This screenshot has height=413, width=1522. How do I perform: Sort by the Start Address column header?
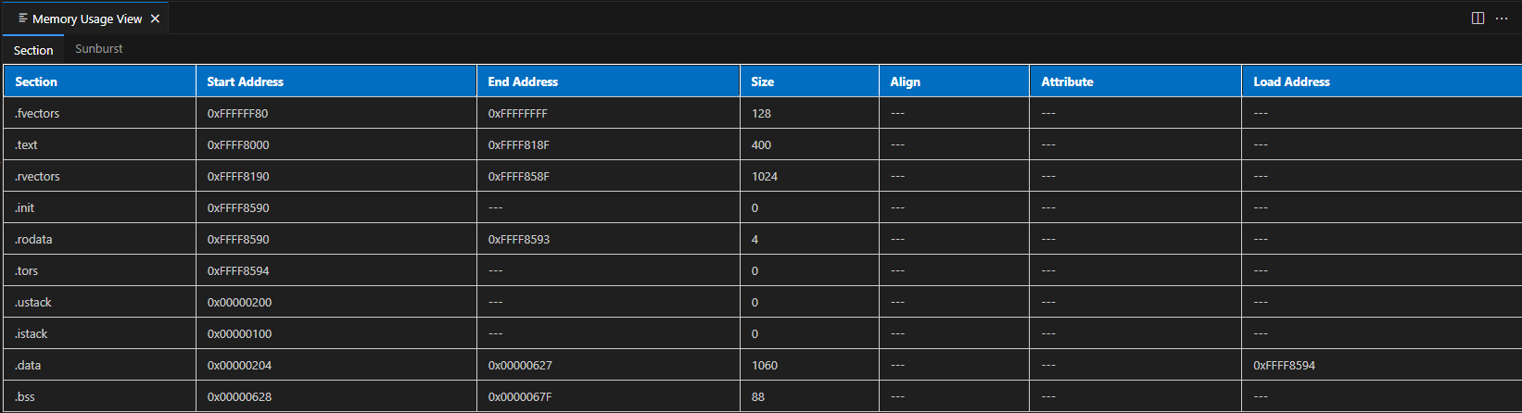[x=245, y=81]
